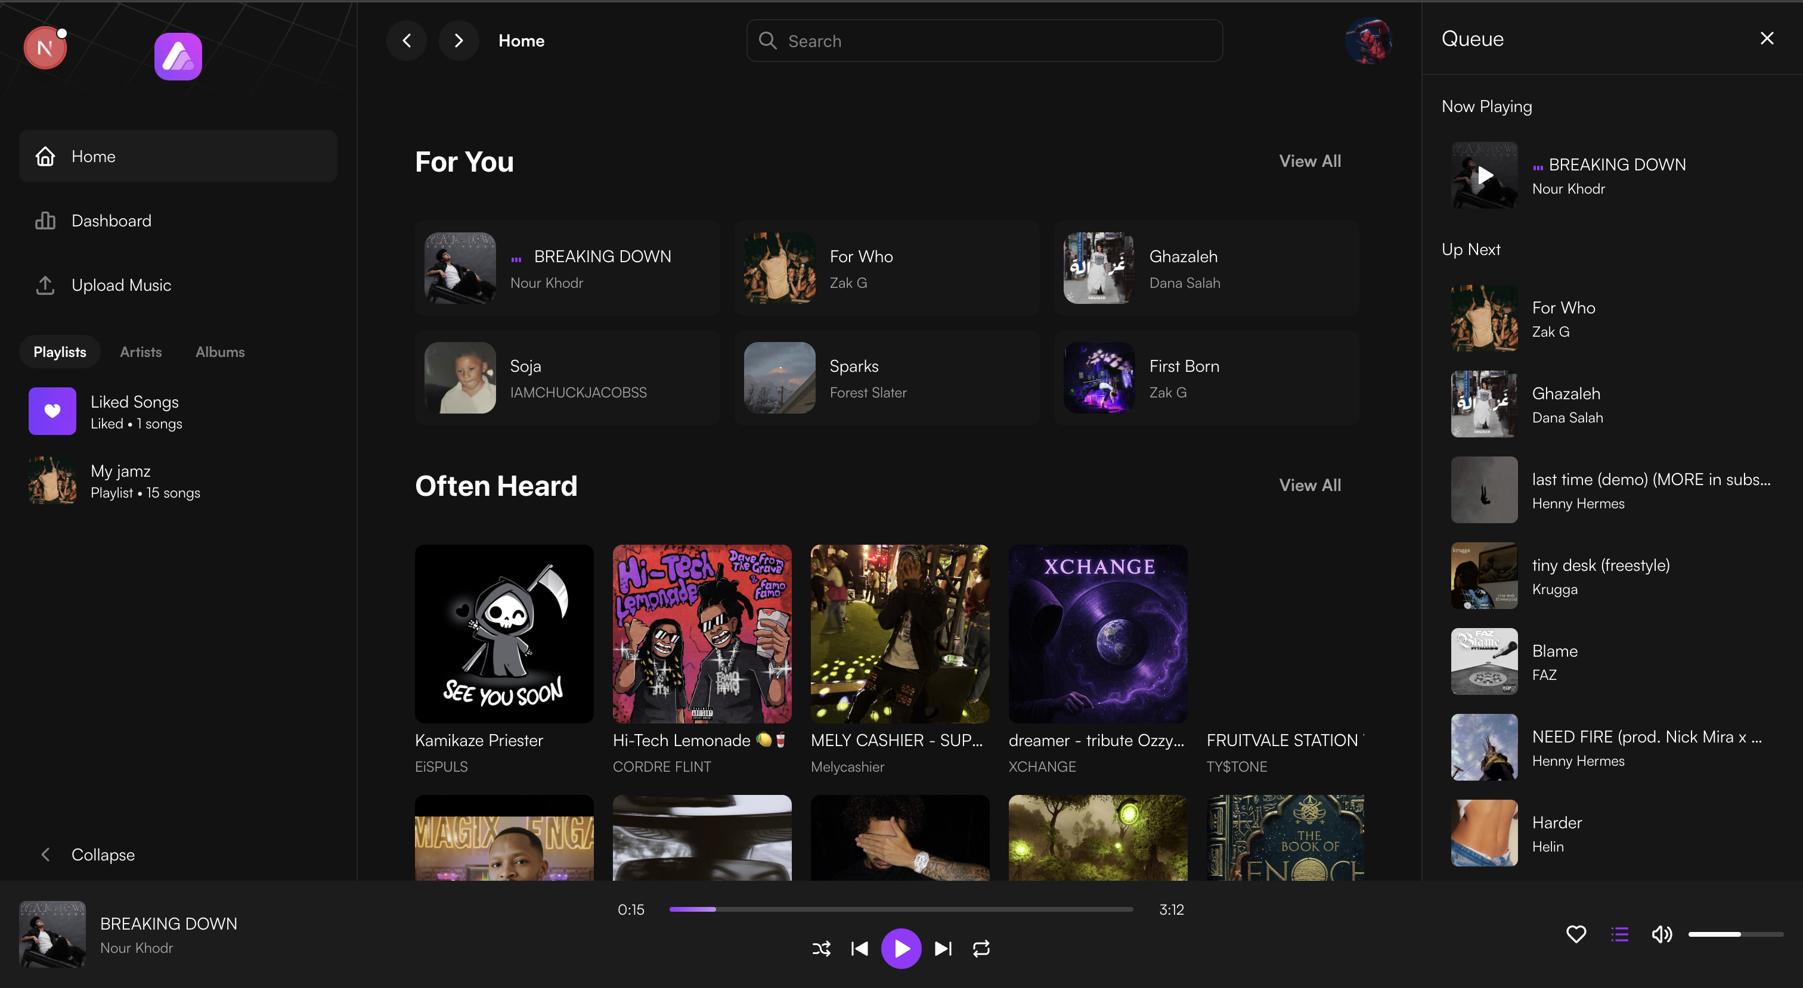Switch to the Artists tab
The image size is (1803, 988).
pyautogui.click(x=140, y=352)
